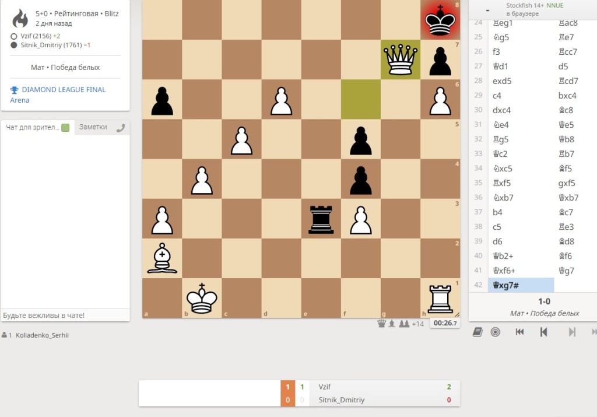This screenshot has height=417, width=597.
Task: Jump to move 34 Nxc5 in list
Action: click(506, 169)
